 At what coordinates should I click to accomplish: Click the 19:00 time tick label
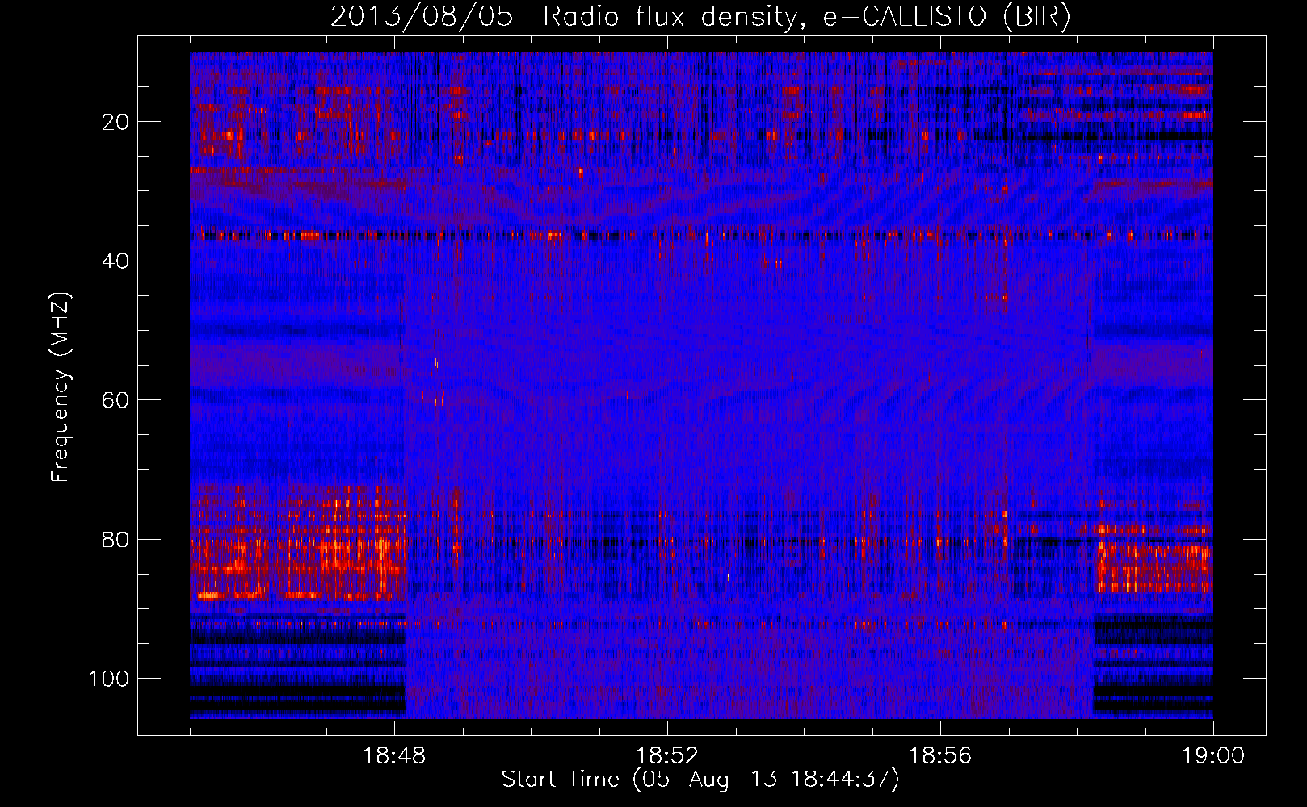1213,756
